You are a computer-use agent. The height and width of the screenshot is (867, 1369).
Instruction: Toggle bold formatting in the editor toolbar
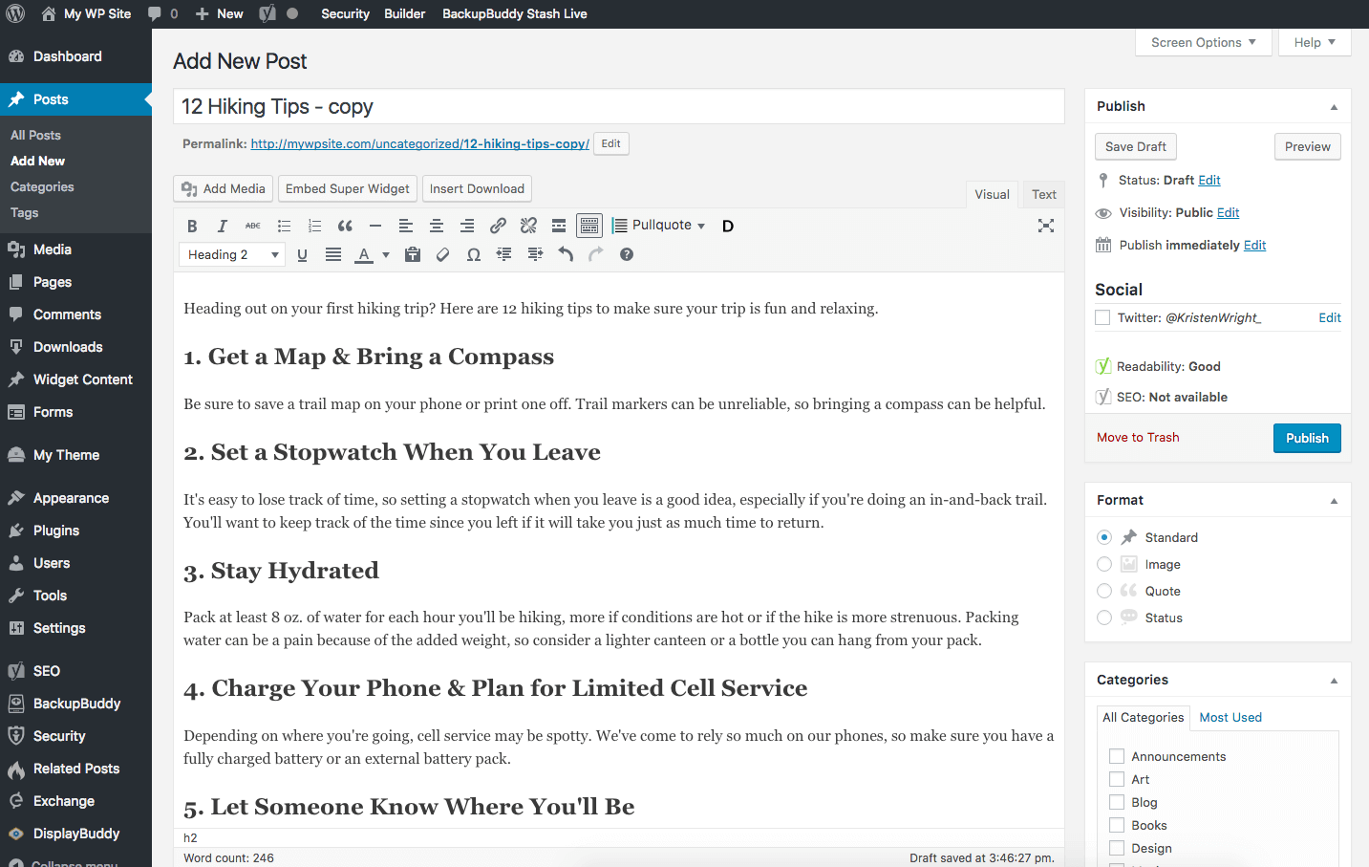pos(191,226)
